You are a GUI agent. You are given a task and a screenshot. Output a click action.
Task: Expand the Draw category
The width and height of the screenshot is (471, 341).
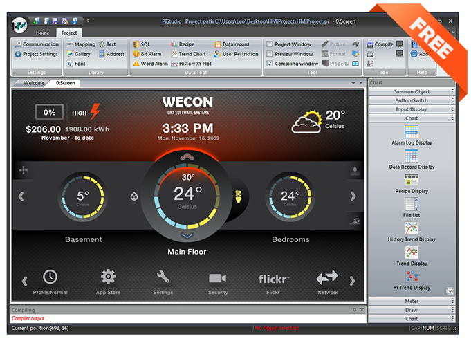coord(412,310)
